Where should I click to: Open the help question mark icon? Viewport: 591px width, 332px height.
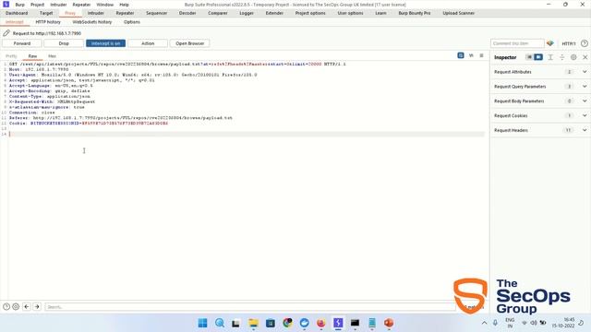[585, 43]
